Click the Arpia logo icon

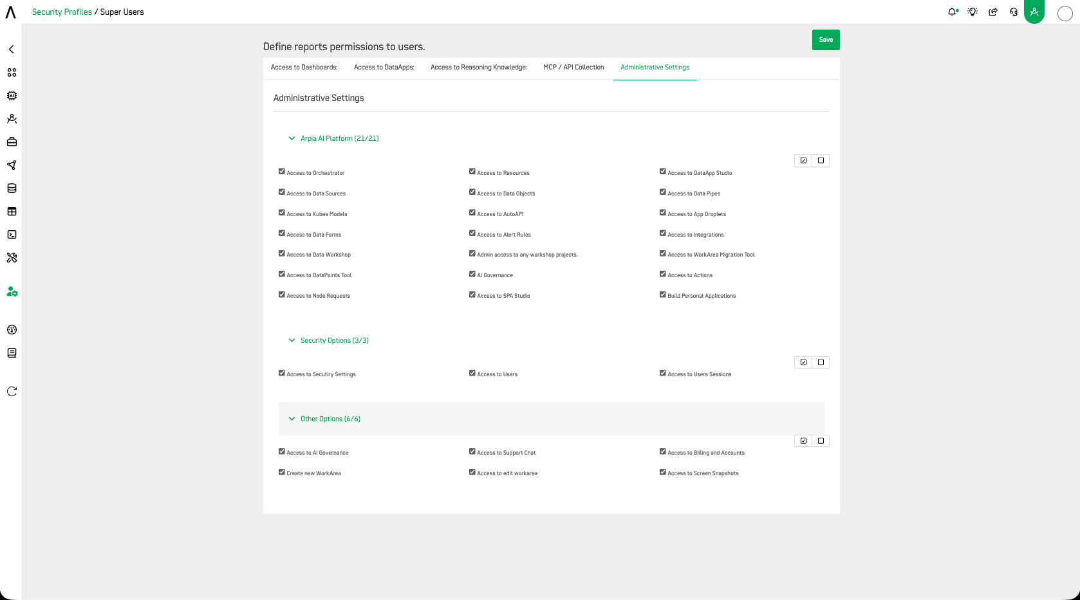click(10, 12)
